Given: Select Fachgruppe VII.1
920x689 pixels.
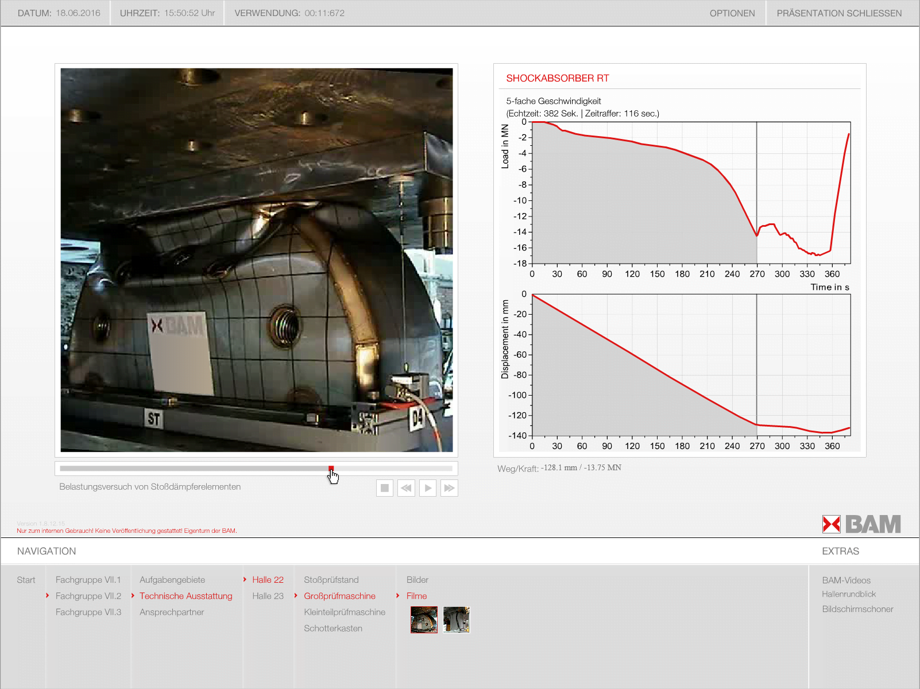Looking at the screenshot, I should tap(88, 580).
